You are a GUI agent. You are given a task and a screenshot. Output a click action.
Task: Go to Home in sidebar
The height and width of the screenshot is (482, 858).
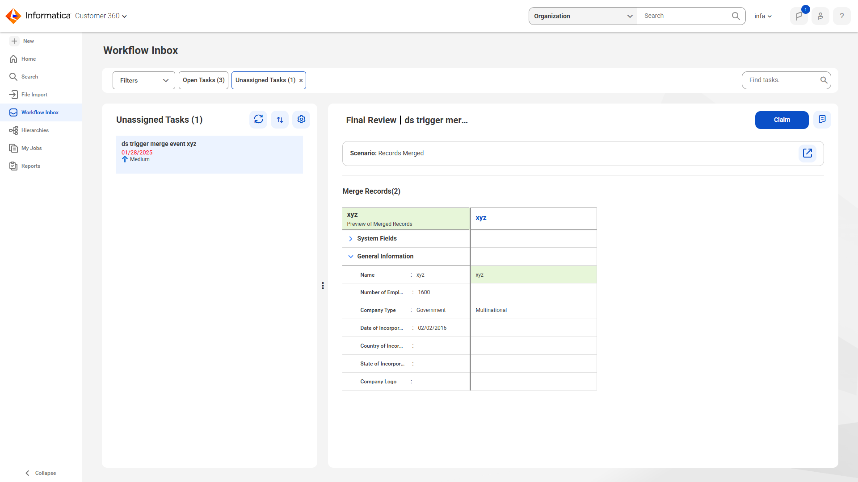coord(41,59)
